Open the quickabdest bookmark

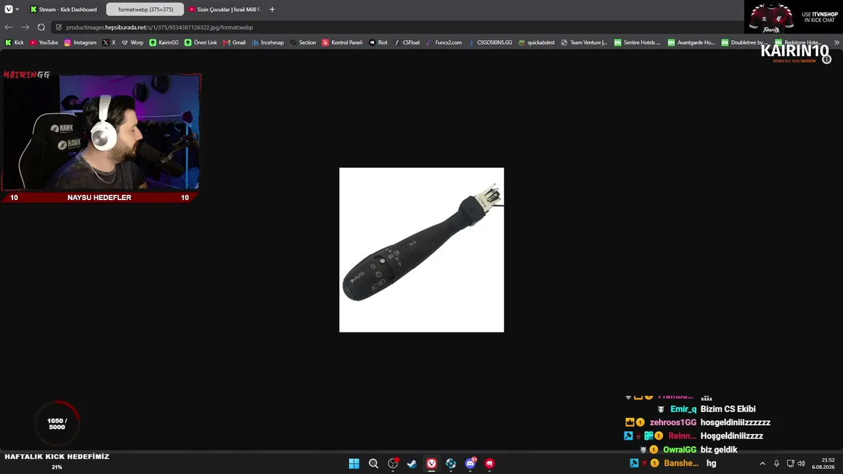(537, 42)
